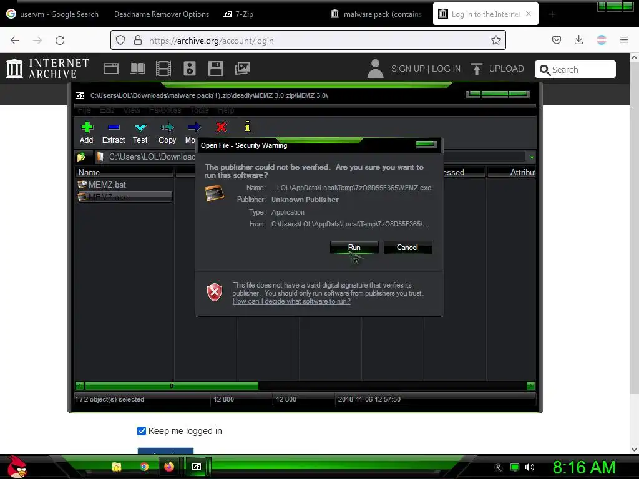Viewport: 639px width, 479px height.
Task: Click the right arrow of the 7-Zip horizontal scrollbar
Action: [530, 385]
